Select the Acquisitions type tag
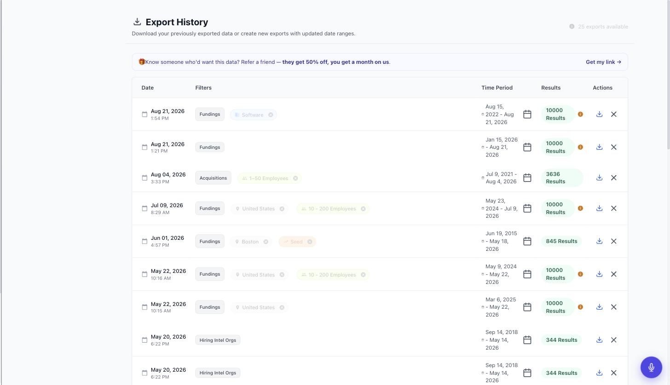Viewport: 670px width, 385px height. (213, 178)
